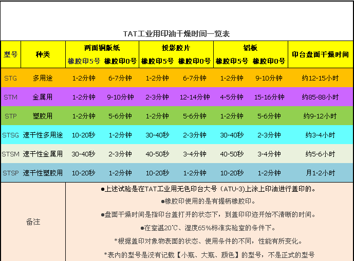Click 9-10分钟 in the STG row
The image size is (354, 261).
tap(269, 78)
